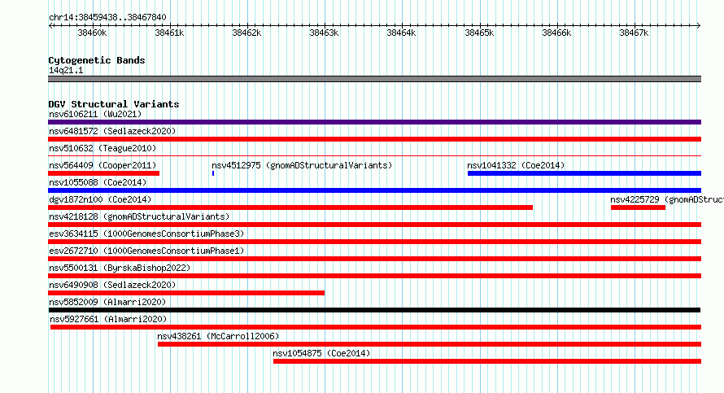Click the nsv6106211 (Wu2021) variant label
Screen dimensions: 724x393
[x=95, y=114]
